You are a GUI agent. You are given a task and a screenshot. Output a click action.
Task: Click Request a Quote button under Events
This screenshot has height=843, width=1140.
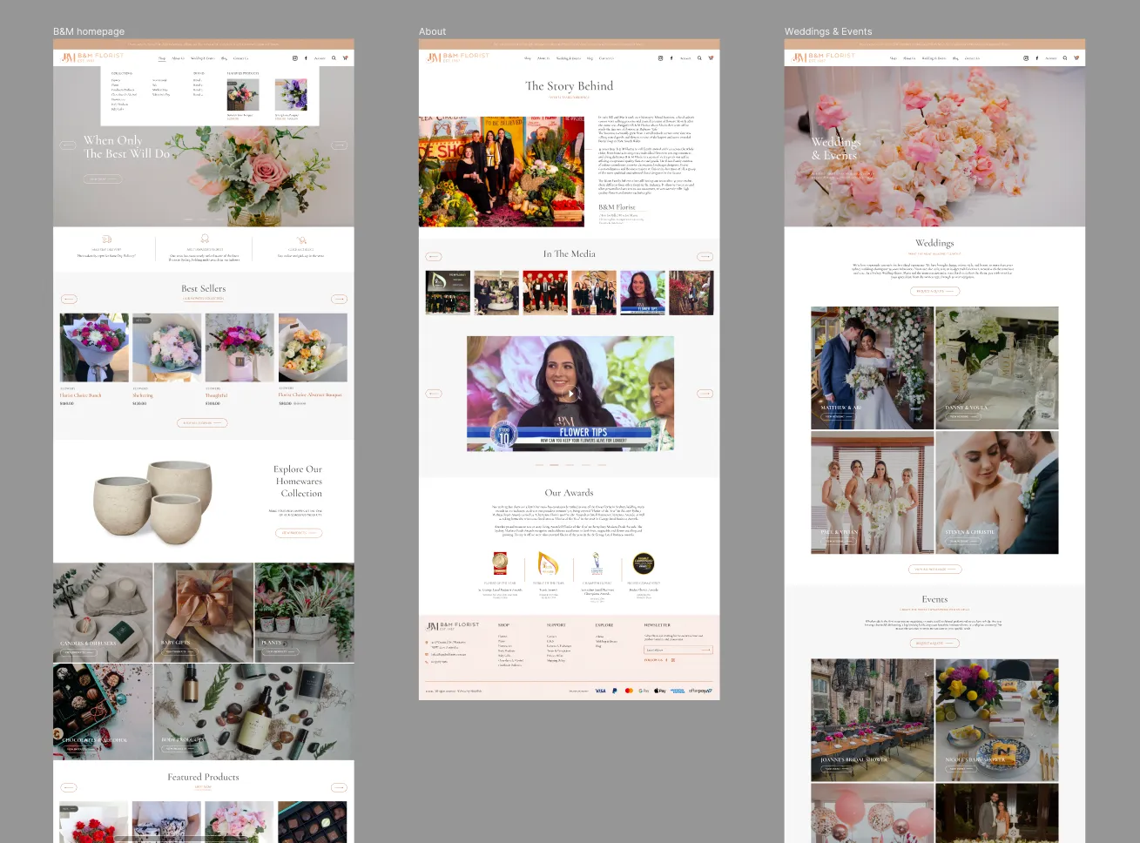[x=934, y=643]
